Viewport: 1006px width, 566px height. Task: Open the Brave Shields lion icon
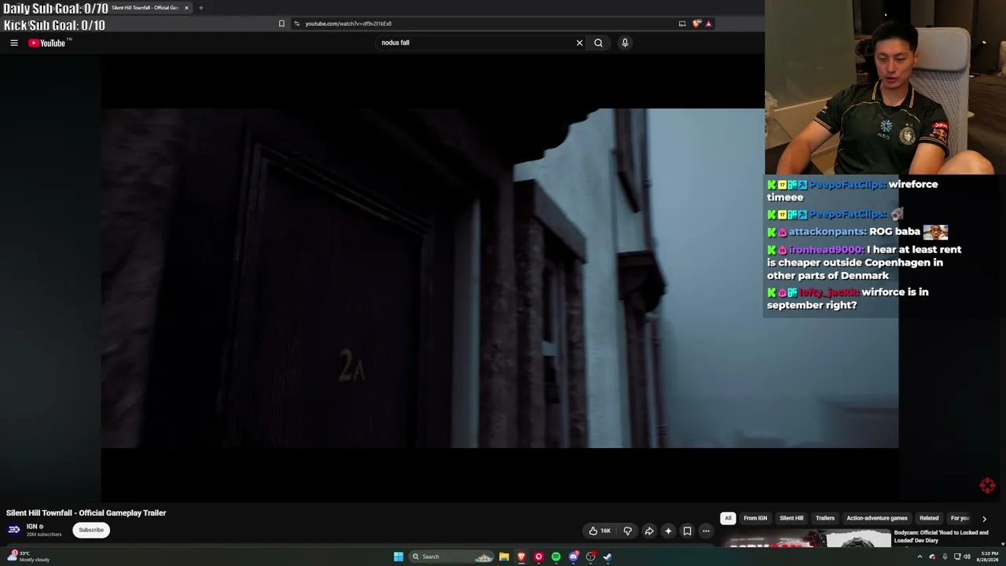(696, 24)
